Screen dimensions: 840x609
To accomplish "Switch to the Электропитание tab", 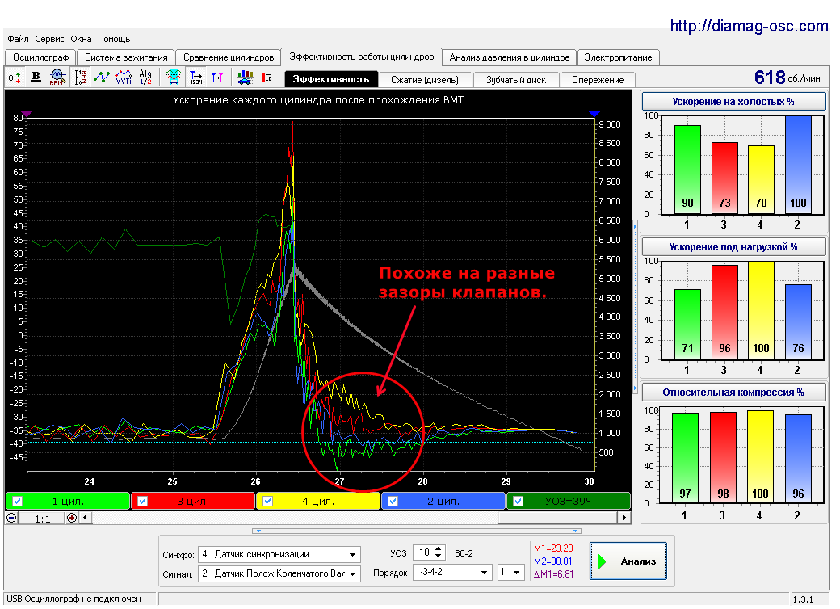I will point(618,57).
